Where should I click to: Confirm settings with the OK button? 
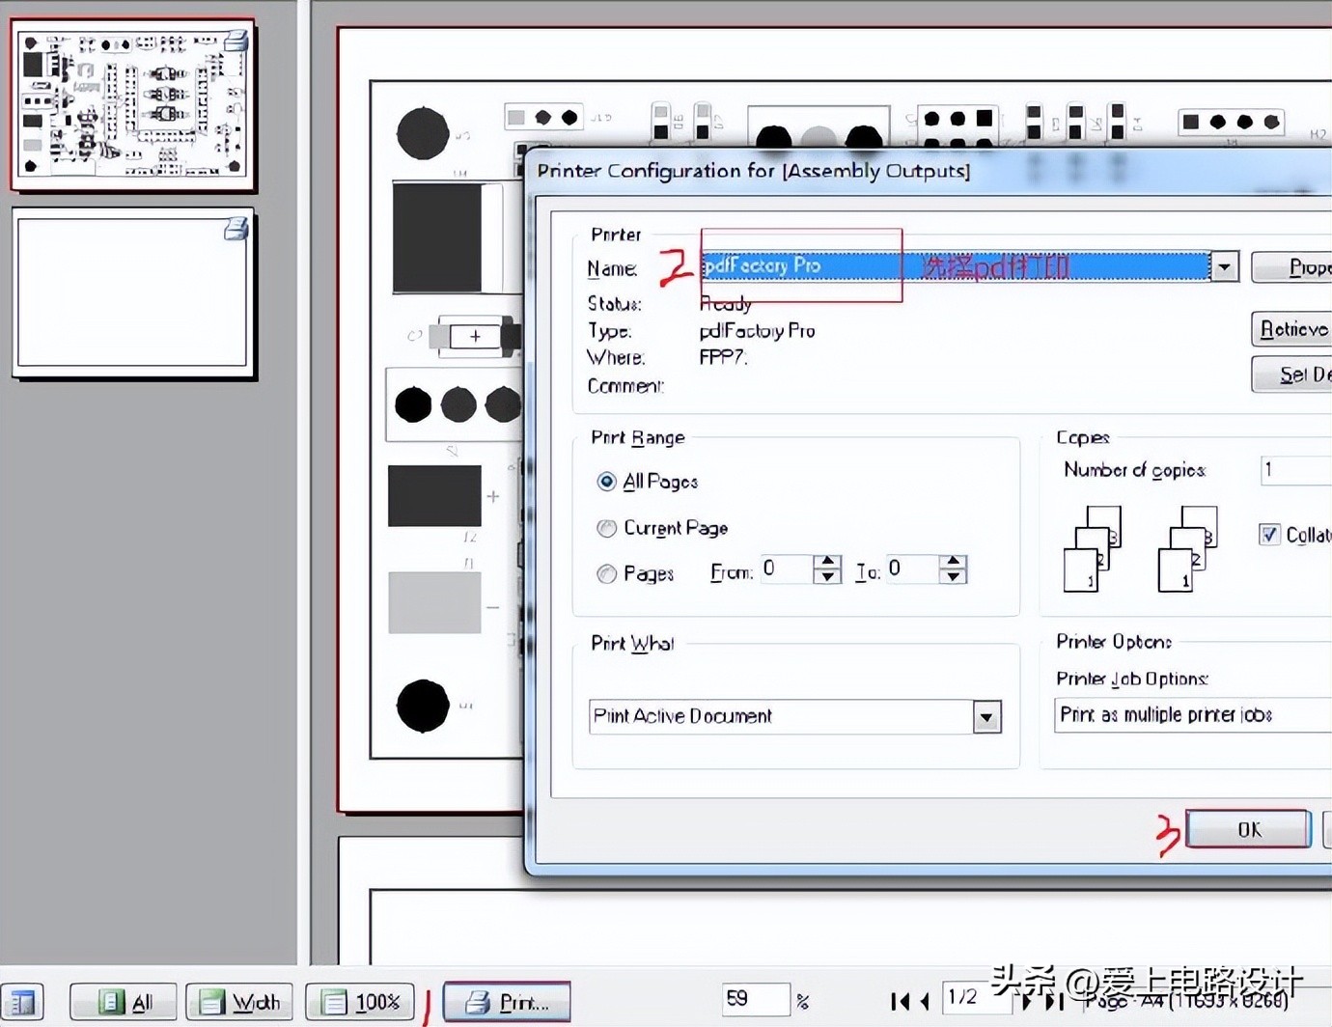click(x=1247, y=828)
